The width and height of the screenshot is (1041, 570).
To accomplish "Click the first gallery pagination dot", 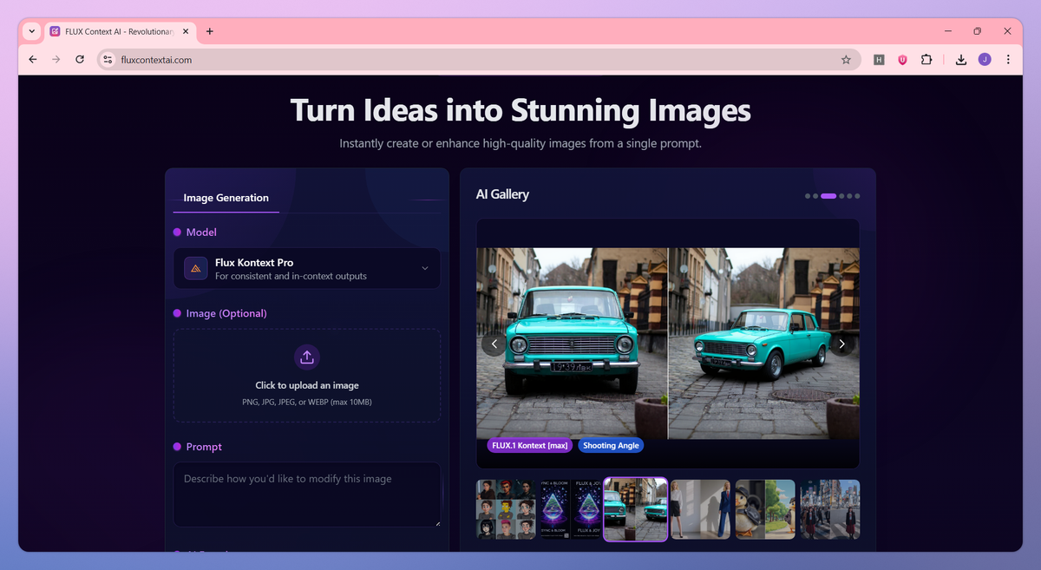I will pos(808,196).
